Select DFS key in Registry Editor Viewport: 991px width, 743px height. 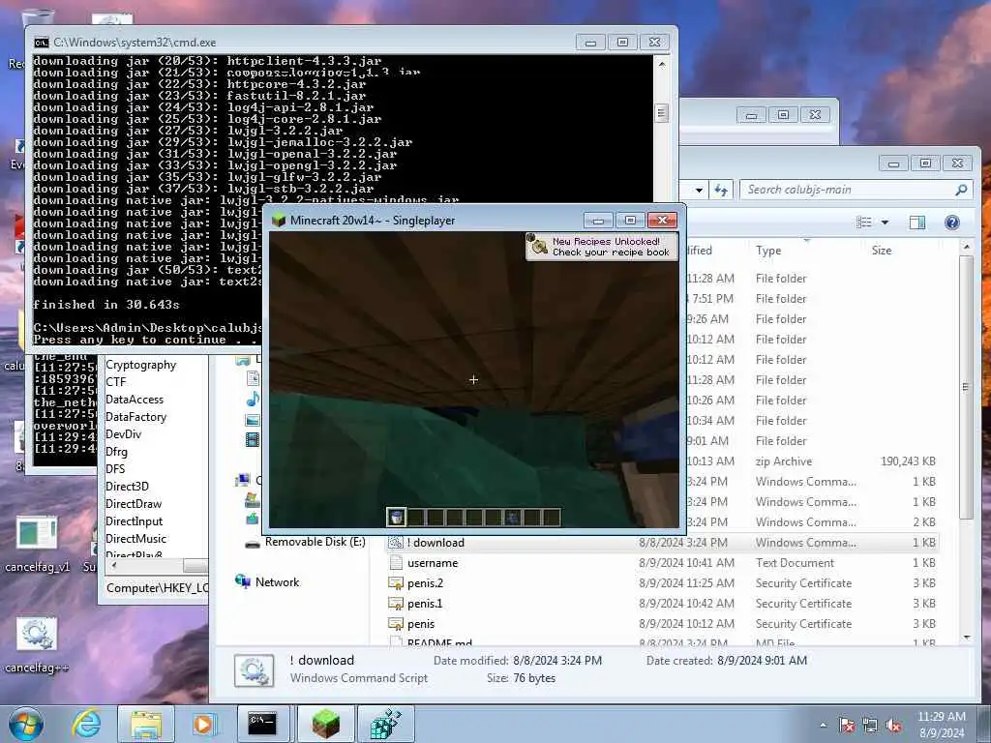[x=115, y=469]
